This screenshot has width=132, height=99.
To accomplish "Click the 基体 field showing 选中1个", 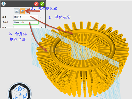I will click(x=26, y=17).
